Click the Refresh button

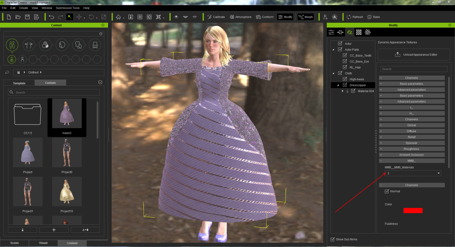355,17
